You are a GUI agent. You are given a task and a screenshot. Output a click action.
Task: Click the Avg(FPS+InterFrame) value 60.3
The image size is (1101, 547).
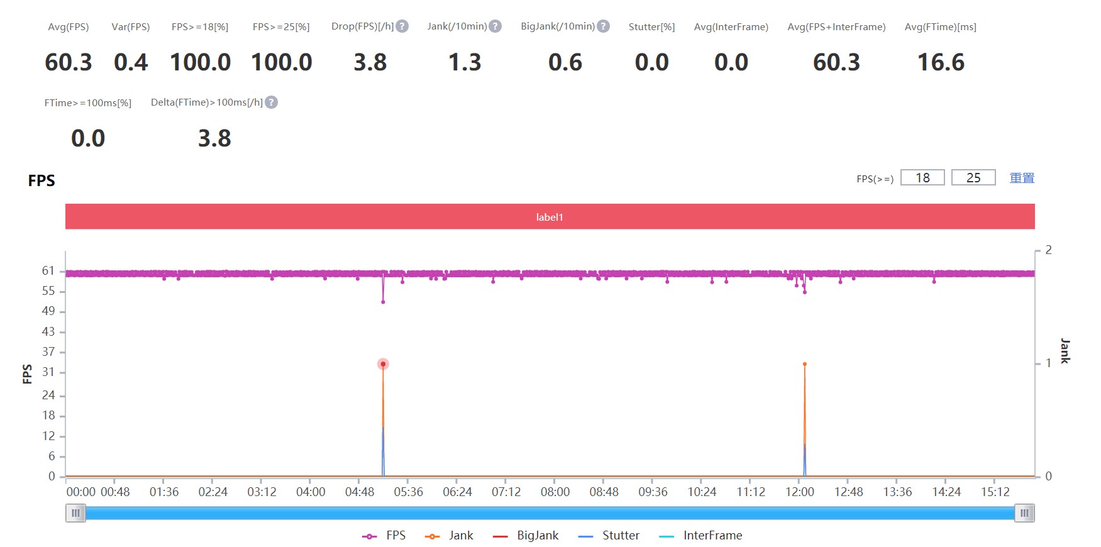tap(836, 62)
